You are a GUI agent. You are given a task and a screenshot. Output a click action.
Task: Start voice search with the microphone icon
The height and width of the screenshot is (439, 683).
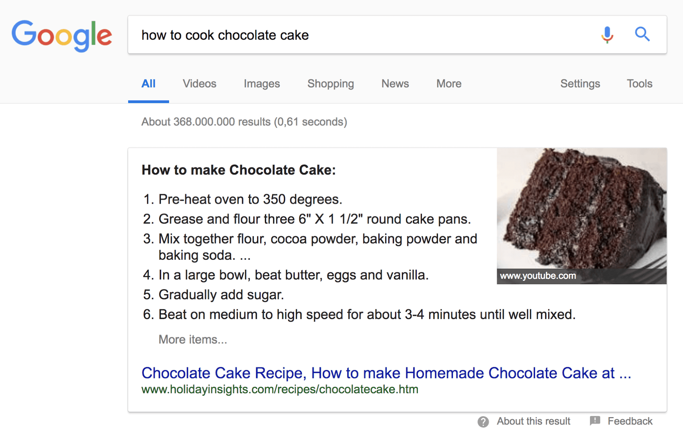coord(607,35)
